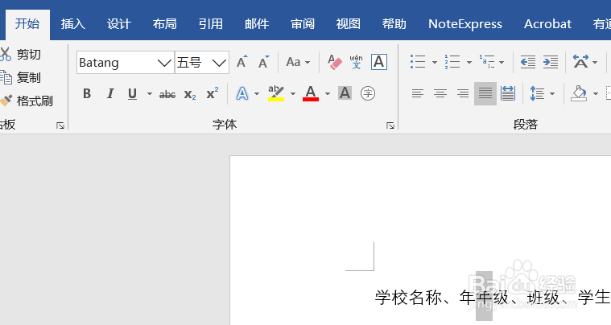Click the increase font size icon

(242, 62)
